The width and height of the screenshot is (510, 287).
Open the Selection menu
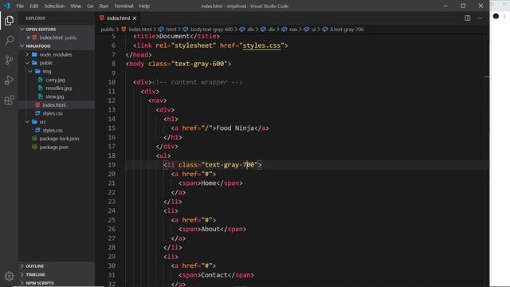(54, 6)
